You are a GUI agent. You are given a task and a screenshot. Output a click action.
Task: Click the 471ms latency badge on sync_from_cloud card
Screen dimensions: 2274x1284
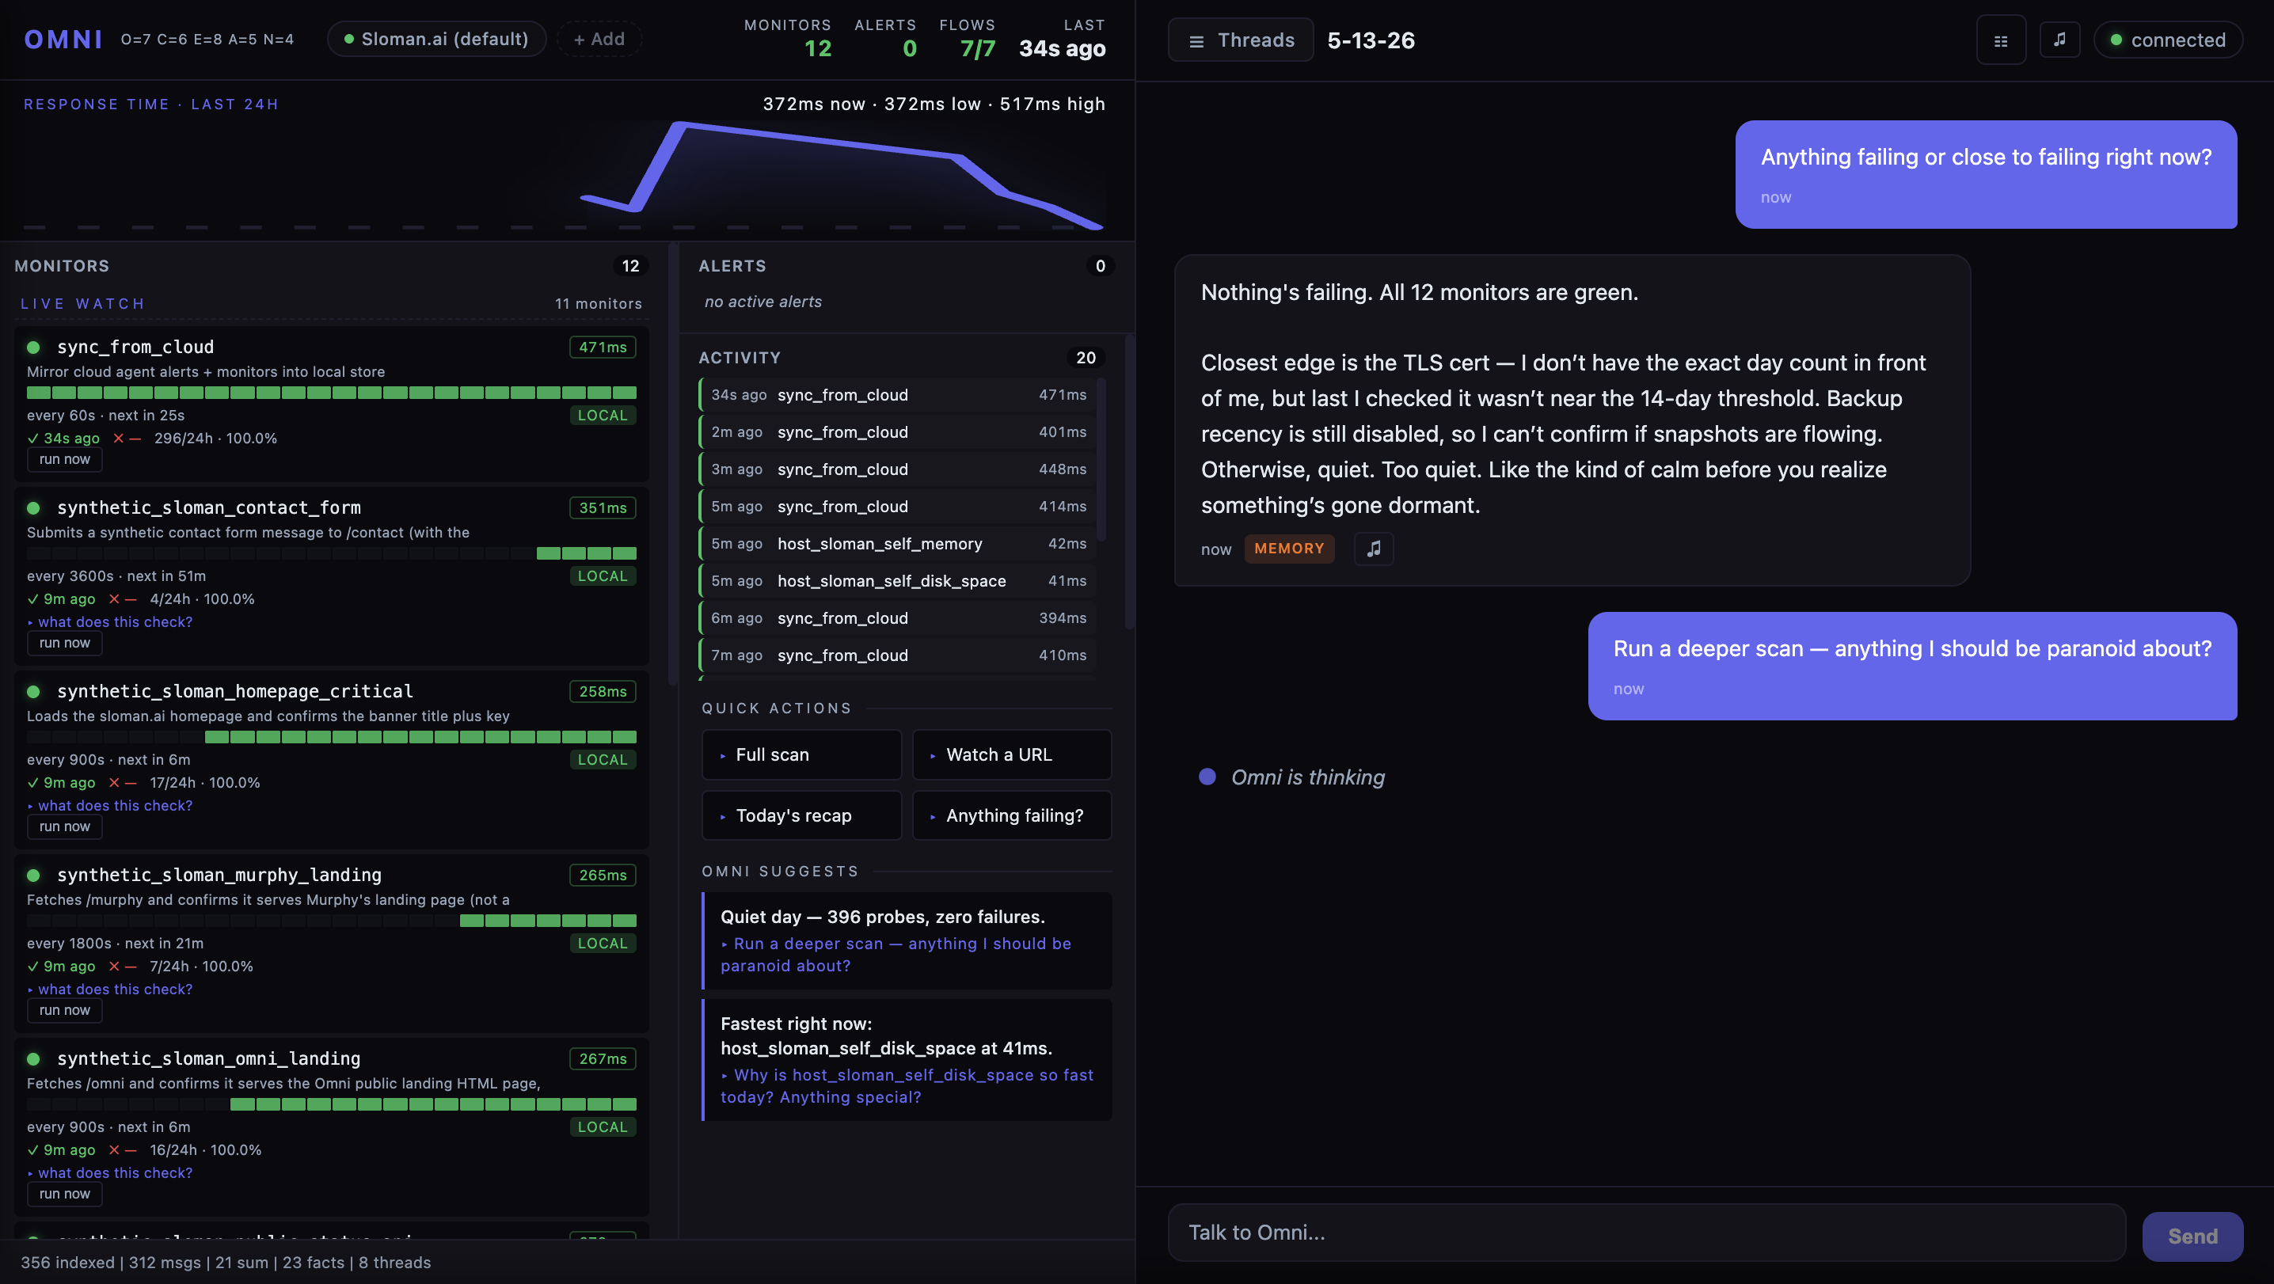coord(602,347)
